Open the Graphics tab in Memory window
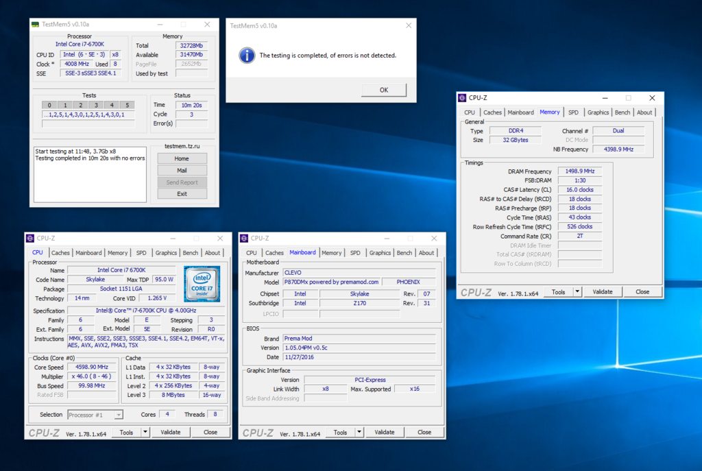 tap(598, 112)
